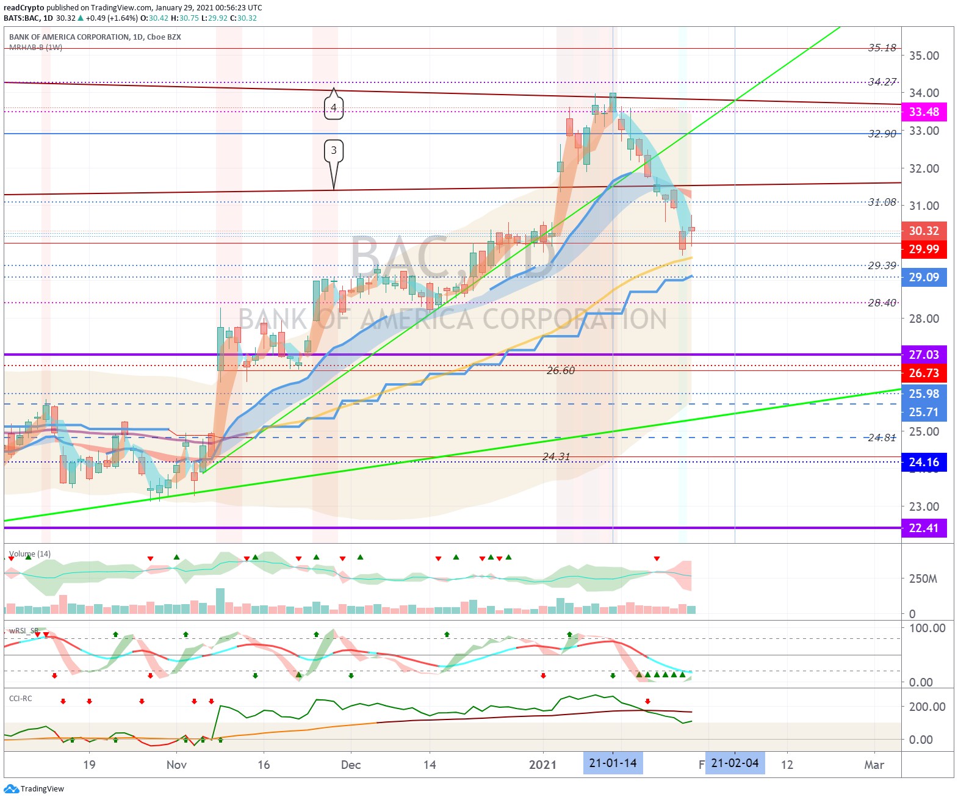Select the 30.32 current price label

[924, 231]
